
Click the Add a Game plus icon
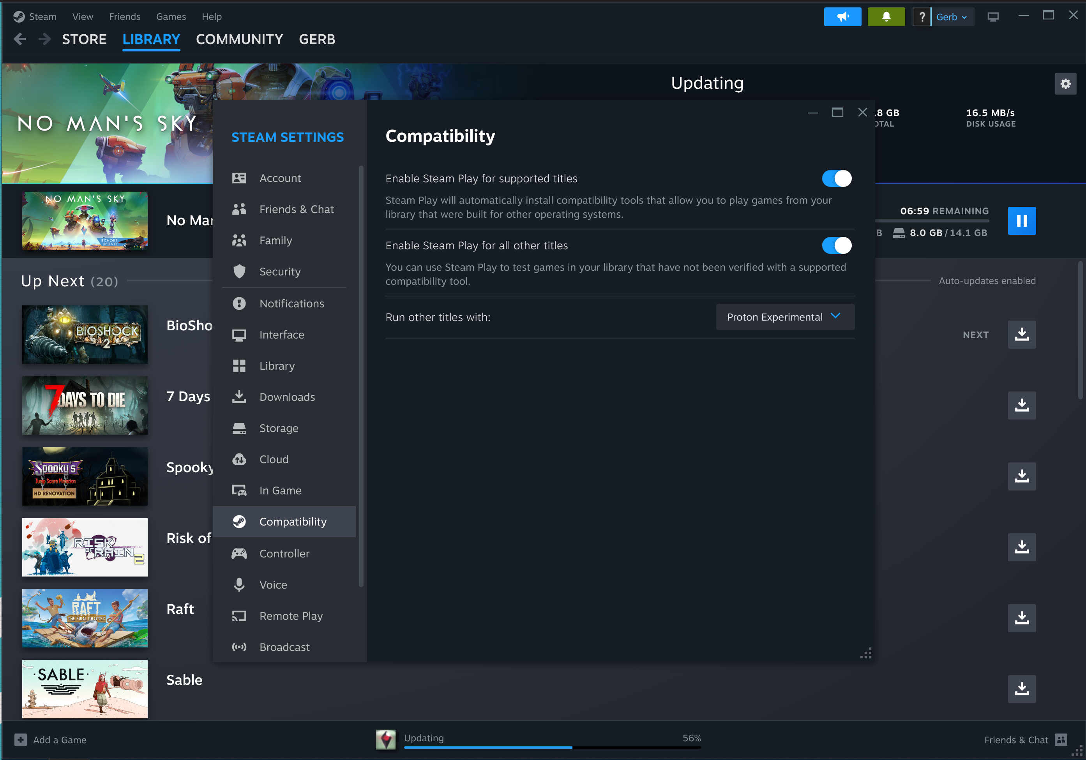tap(21, 740)
